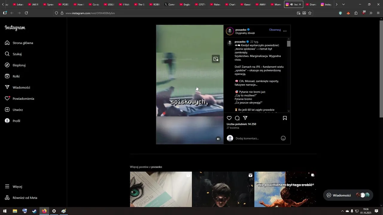
Task: Switch to the I Visit tab
Action: (124, 4)
